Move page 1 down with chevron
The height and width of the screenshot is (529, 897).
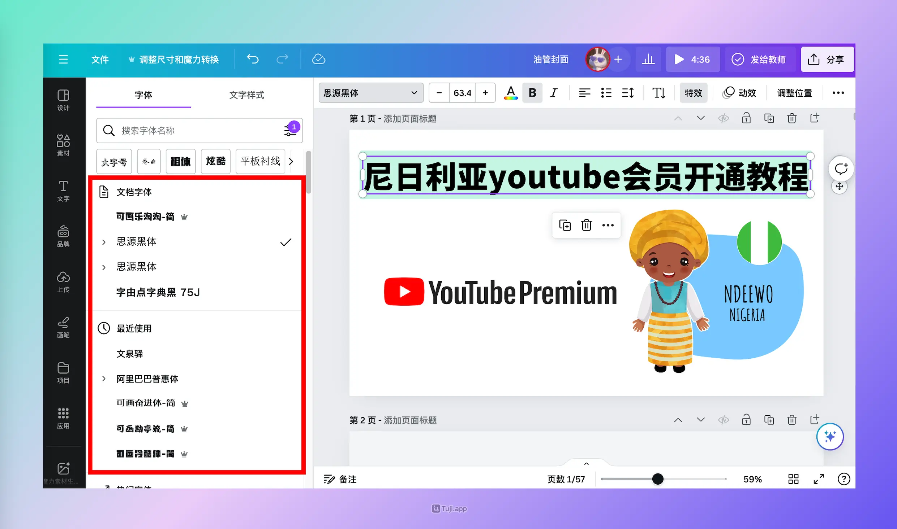click(x=701, y=118)
